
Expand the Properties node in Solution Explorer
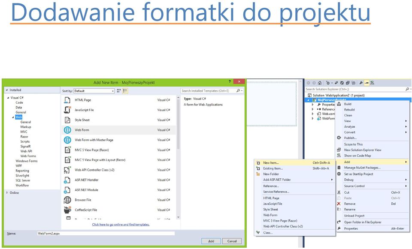tap(313, 105)
